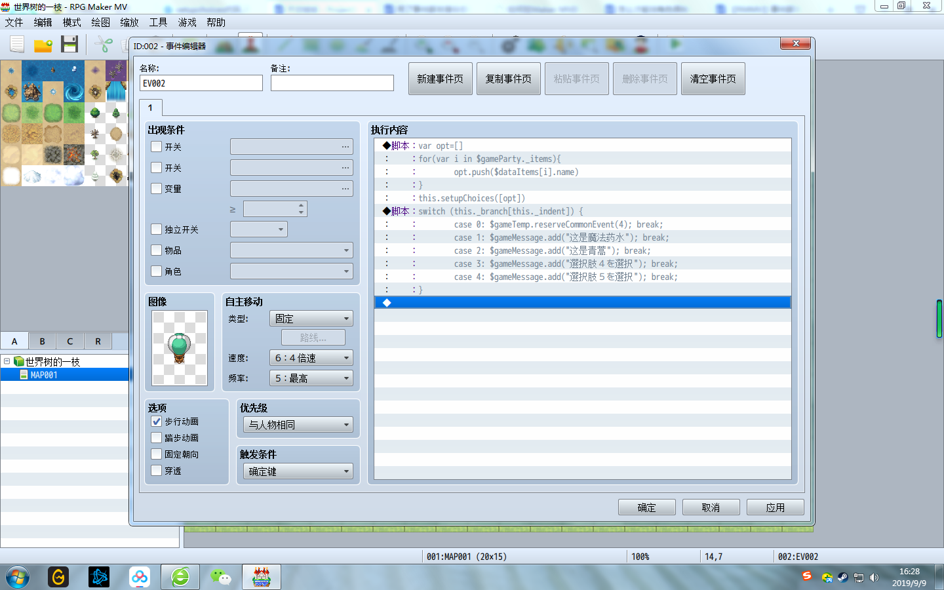
Task: Click the RPG Maker MV taskbar icon
Action: (262, 577)
